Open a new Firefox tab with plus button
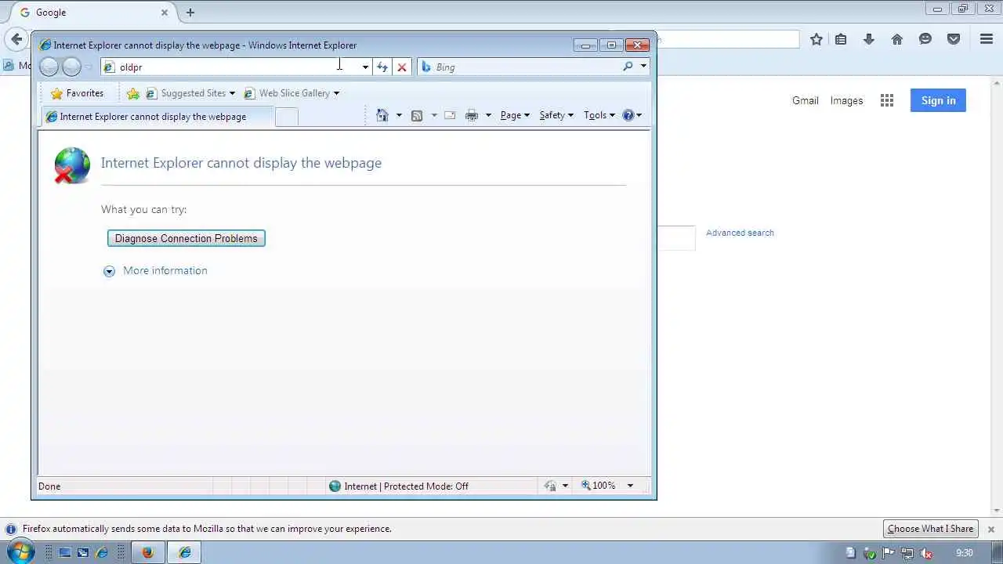This screenshot has width=1003, height=564. click(190, 13)
